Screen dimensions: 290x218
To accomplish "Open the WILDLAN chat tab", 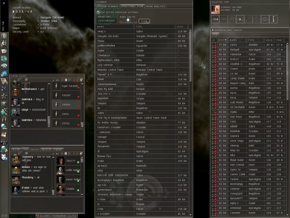I will [x=46, y=150].
